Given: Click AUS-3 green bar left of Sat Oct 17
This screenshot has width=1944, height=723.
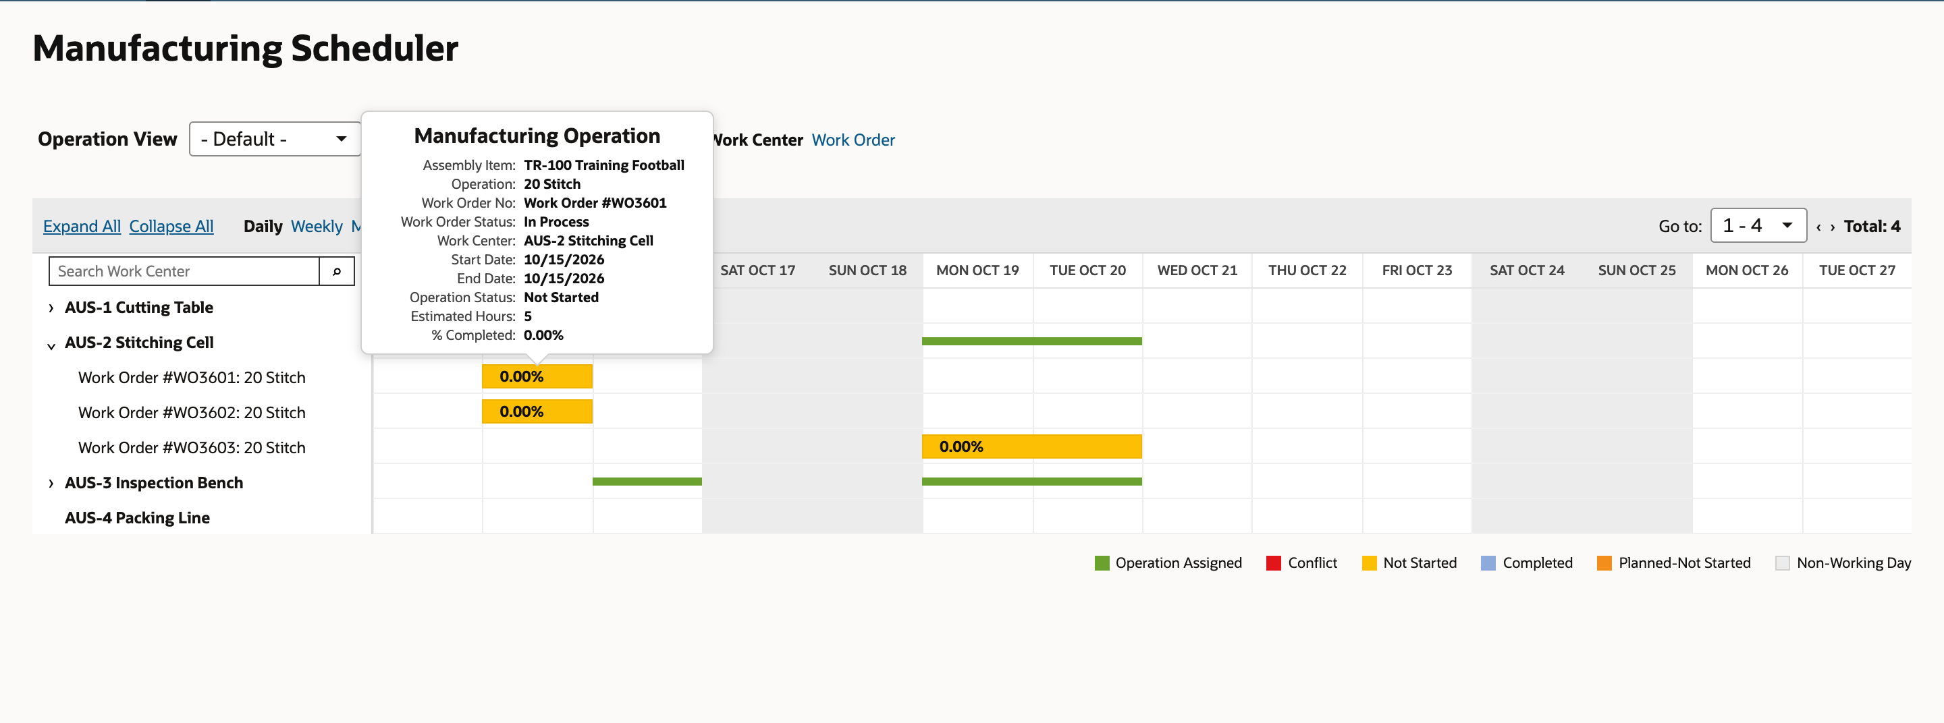Looking at the screenshot, I should [647, 482].
